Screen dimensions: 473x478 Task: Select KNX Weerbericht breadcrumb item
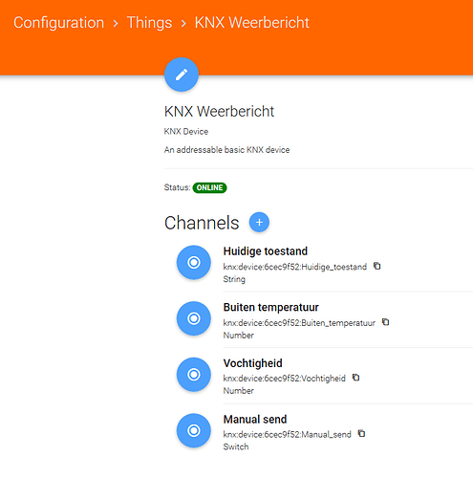[x=252, y=23]
